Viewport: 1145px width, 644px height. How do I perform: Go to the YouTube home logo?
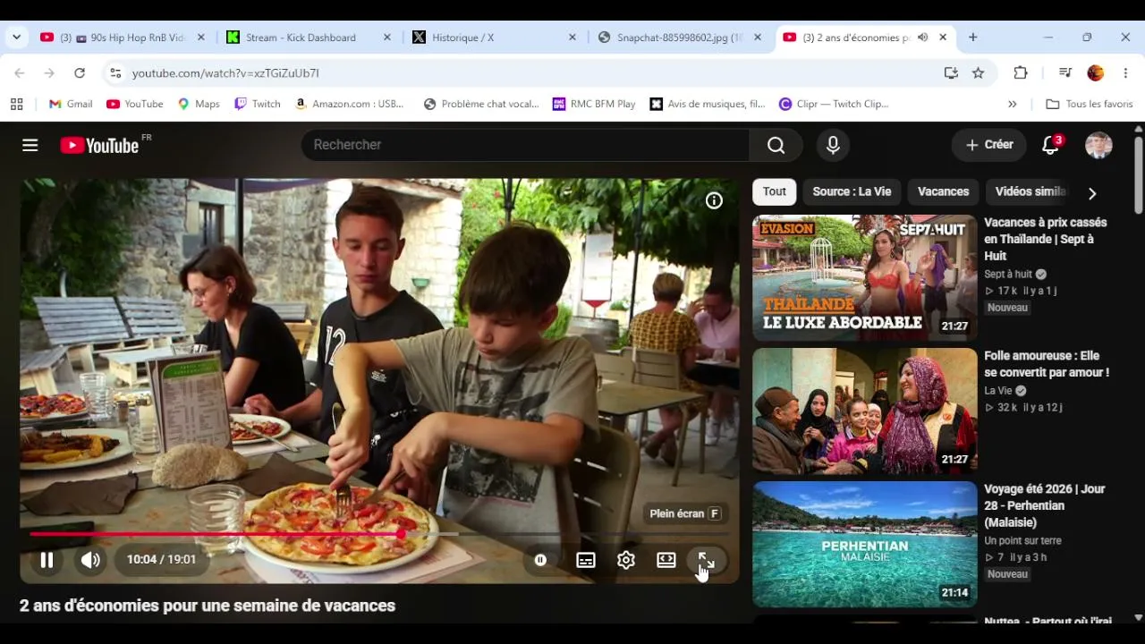[99, 145]
